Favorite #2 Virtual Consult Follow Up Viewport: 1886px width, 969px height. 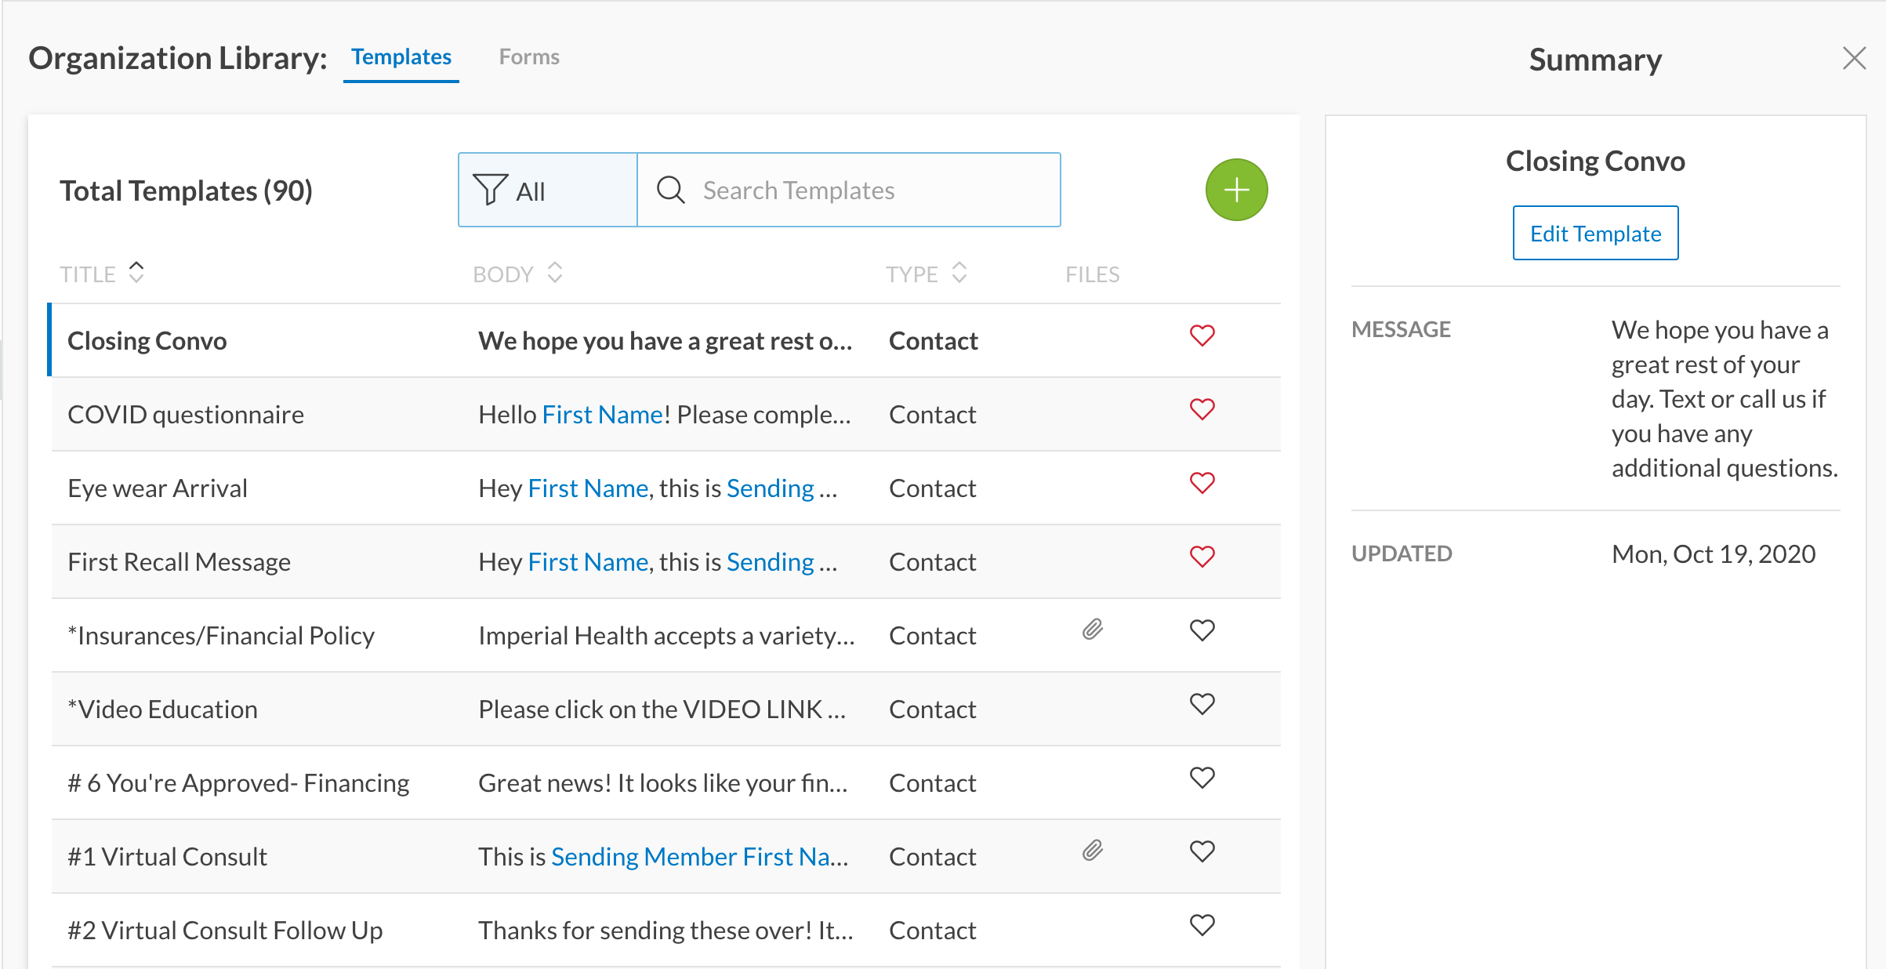coord(1202,925)
